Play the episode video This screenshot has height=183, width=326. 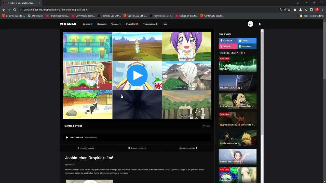(137, 75)
